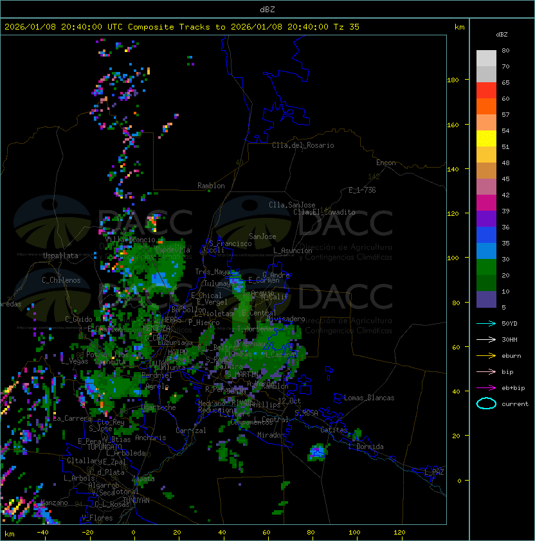Click the MENDOZA city label

(156, 328)
